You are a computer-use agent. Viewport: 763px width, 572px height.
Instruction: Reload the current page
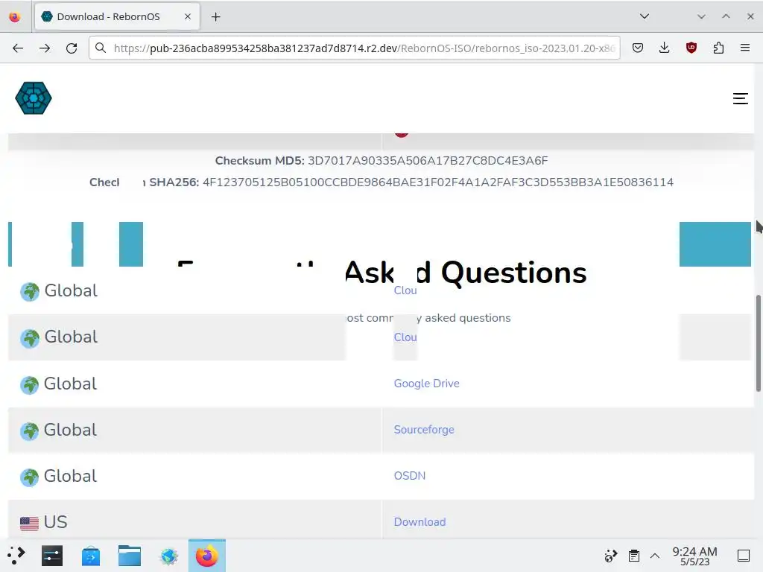point(72,48)
